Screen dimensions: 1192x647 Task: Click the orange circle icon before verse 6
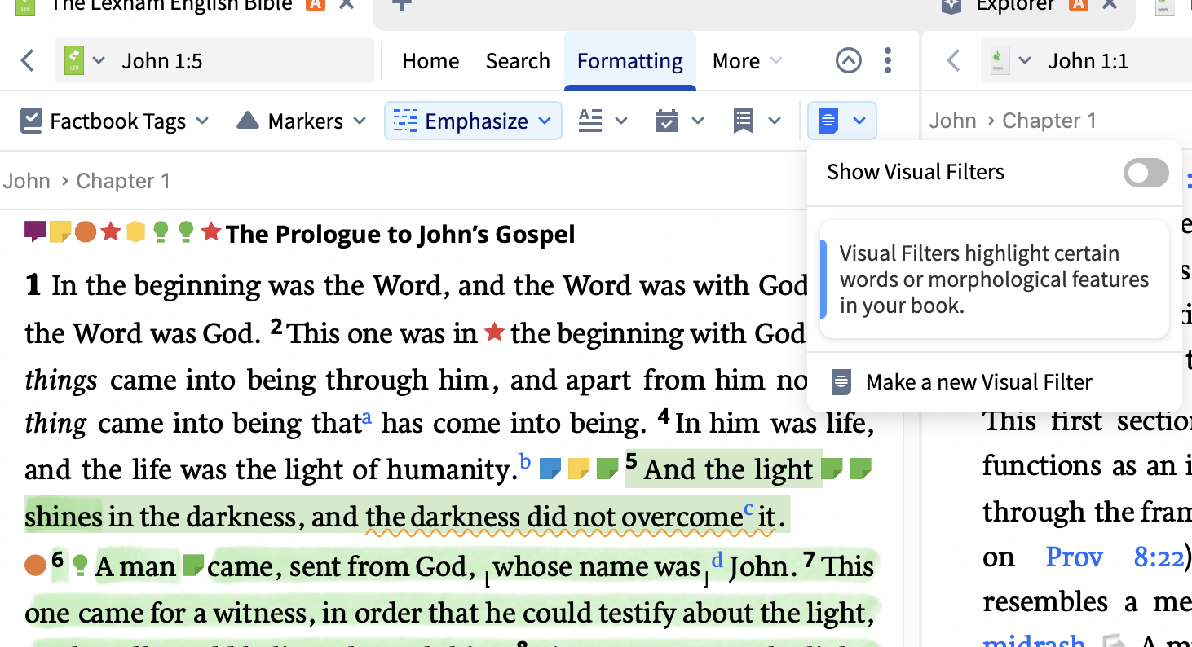click(35, 565)
